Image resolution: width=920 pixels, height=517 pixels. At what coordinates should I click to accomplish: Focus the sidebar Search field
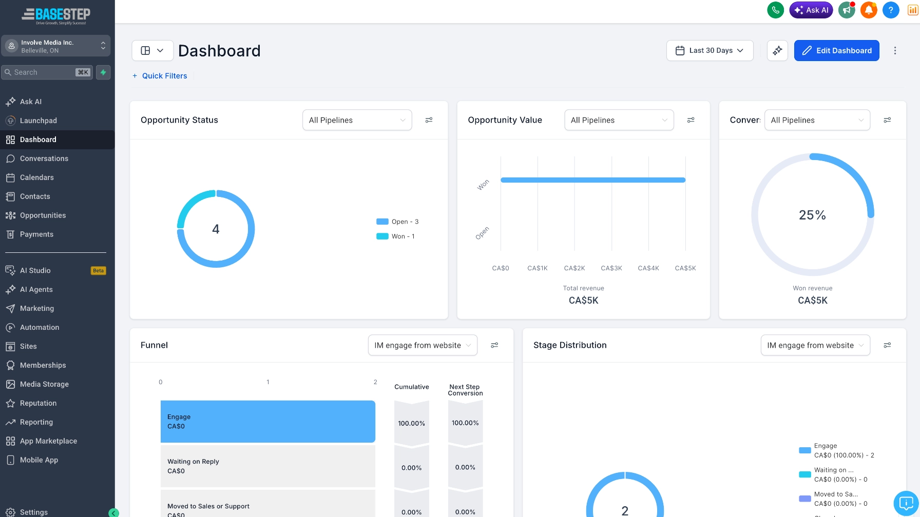[47, 72]
